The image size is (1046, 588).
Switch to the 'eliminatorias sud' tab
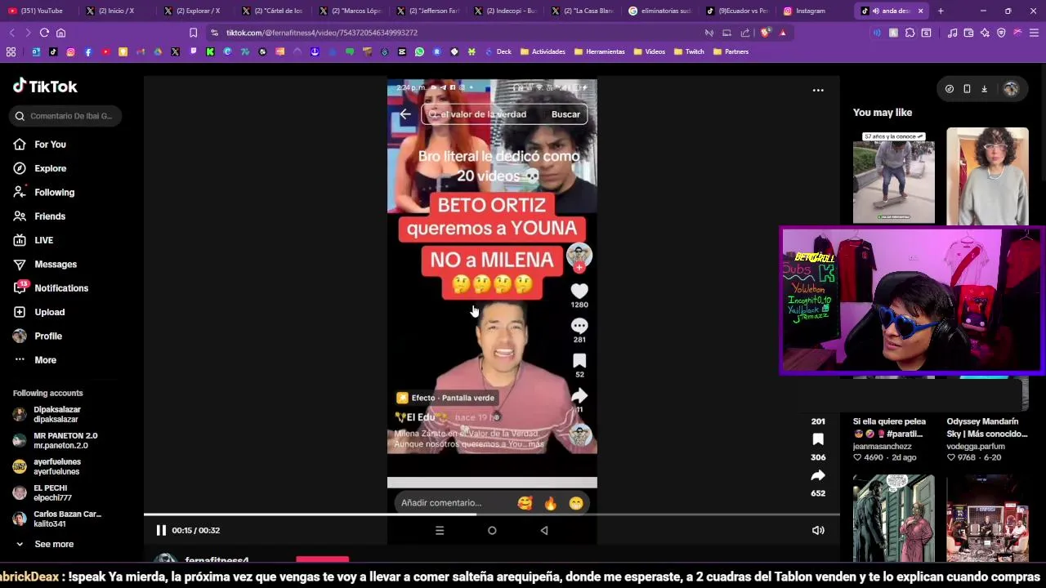tap(659, 11)
